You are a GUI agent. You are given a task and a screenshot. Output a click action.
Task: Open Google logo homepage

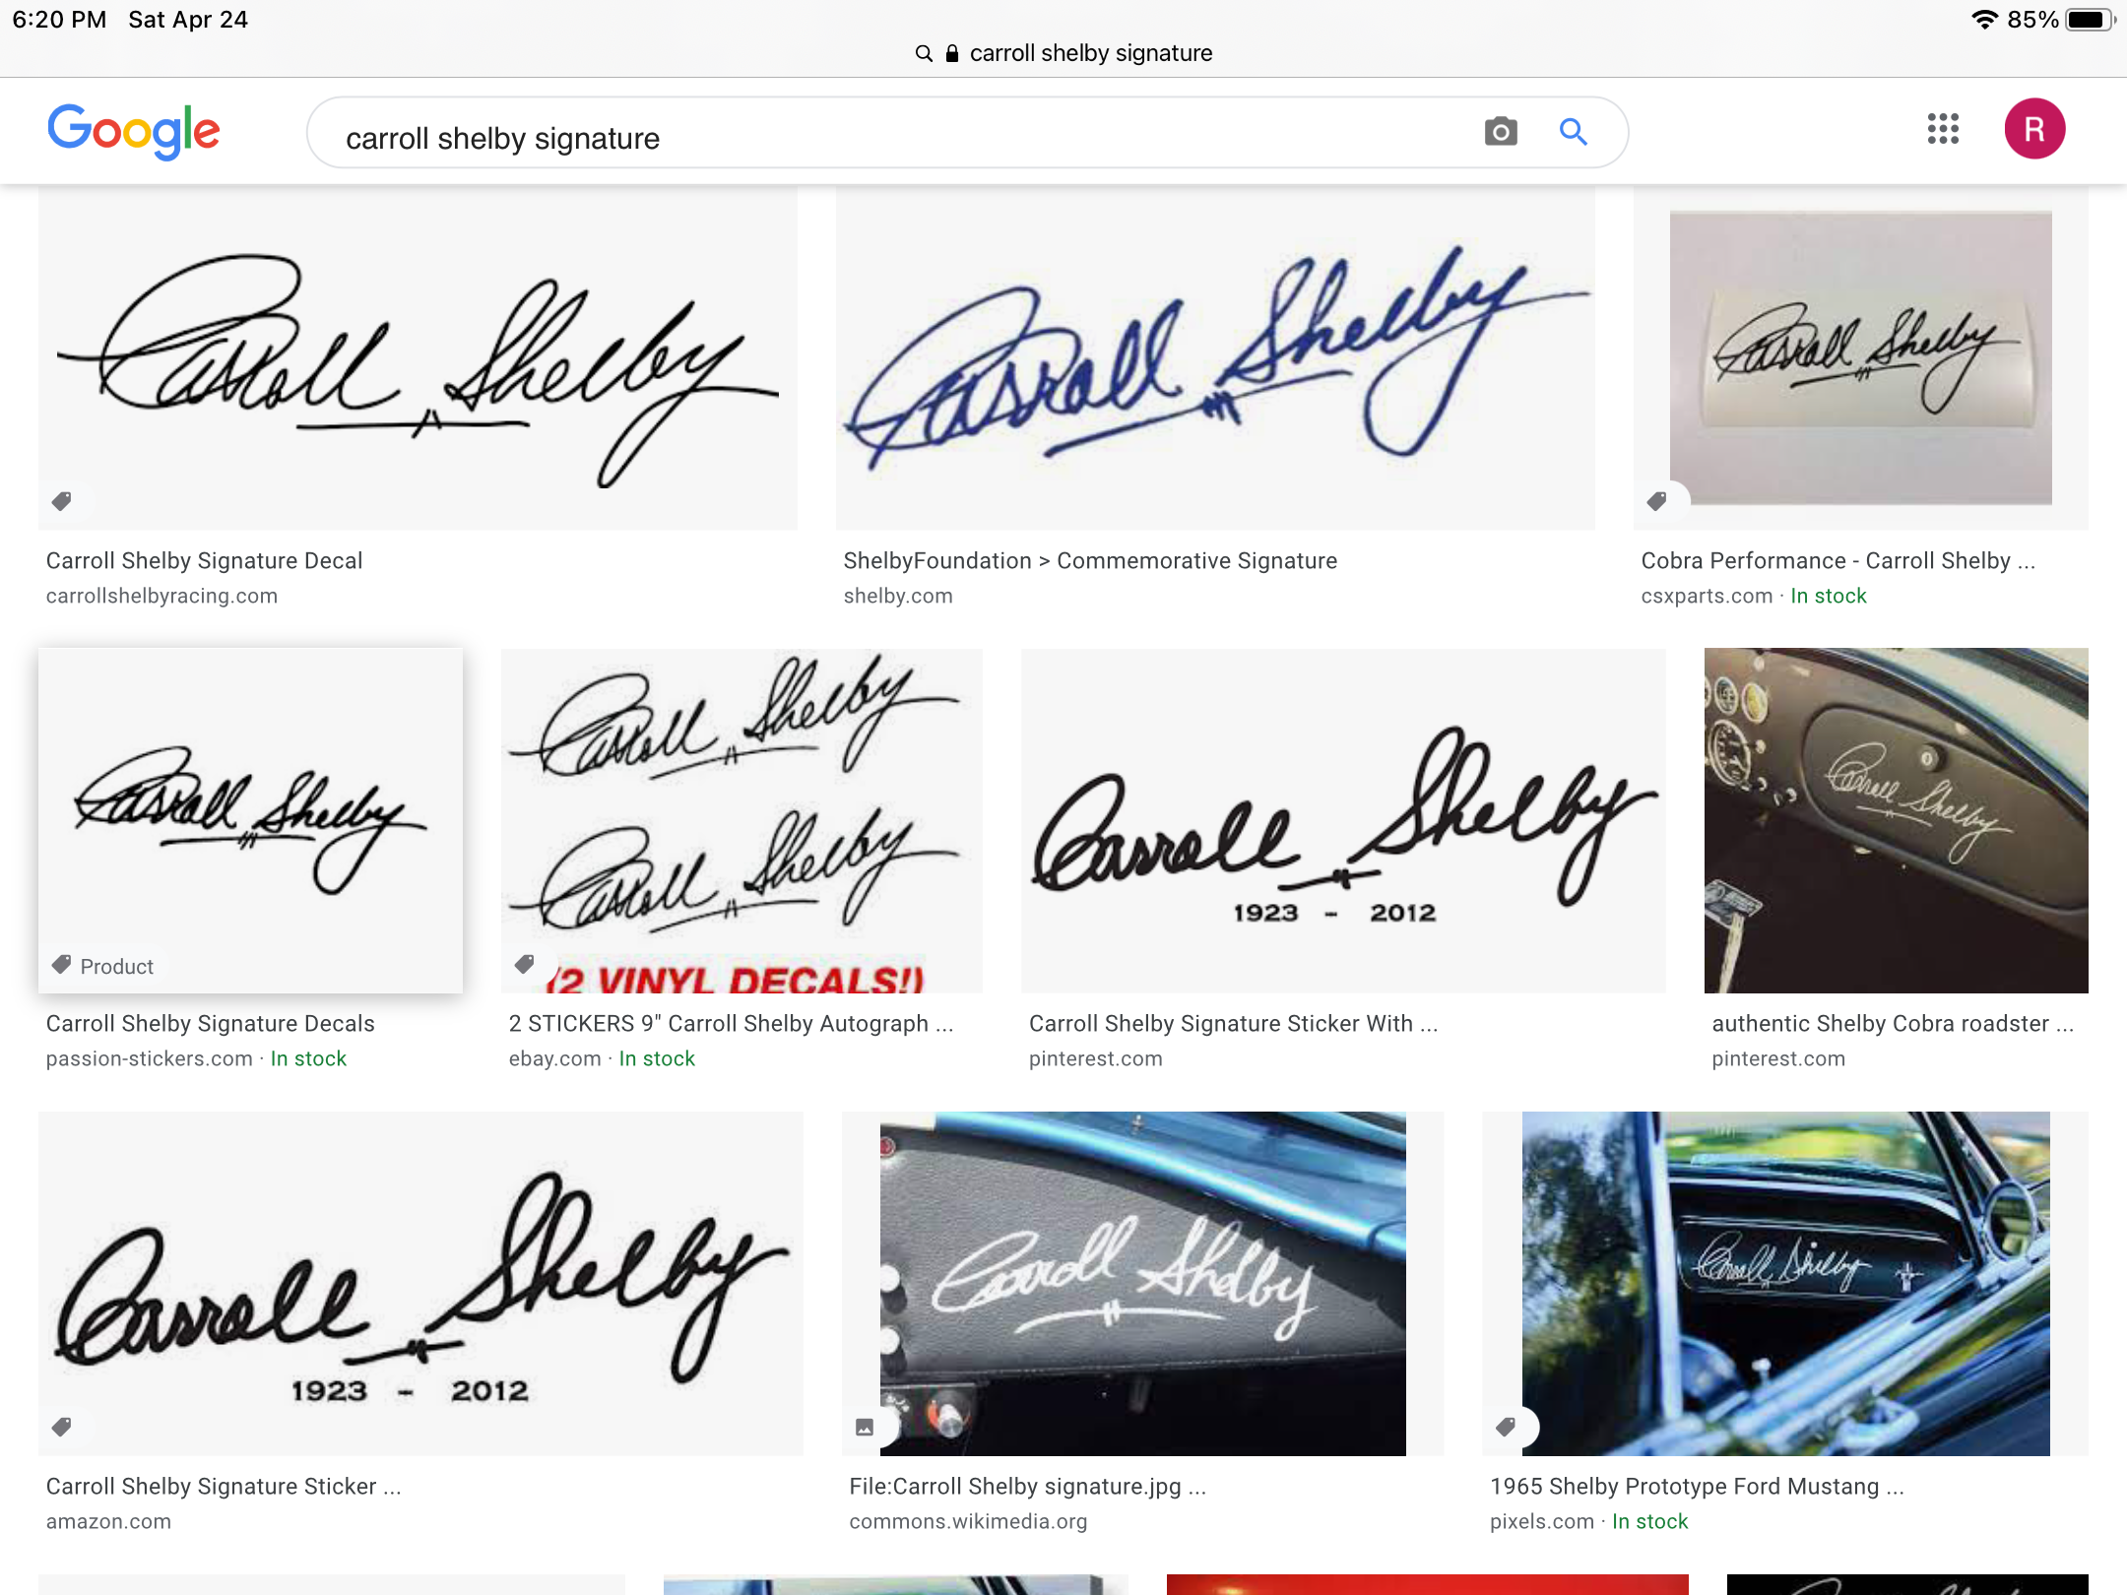coord(134,131)
